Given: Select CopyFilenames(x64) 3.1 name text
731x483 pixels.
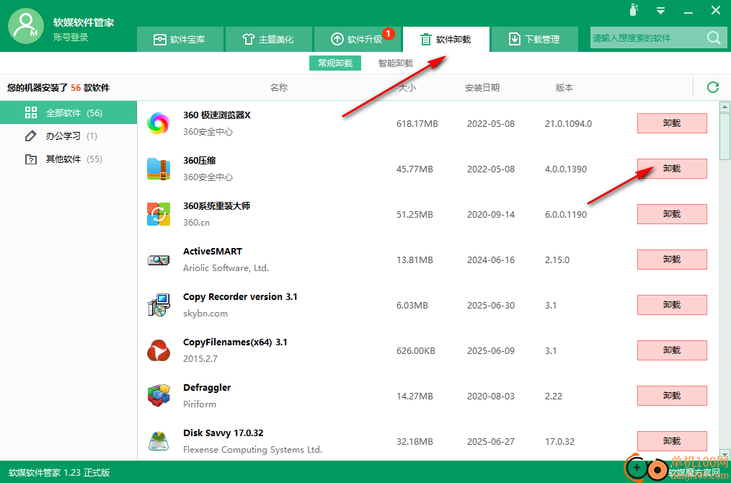Looking at the screenshot, I should [235, 342].
